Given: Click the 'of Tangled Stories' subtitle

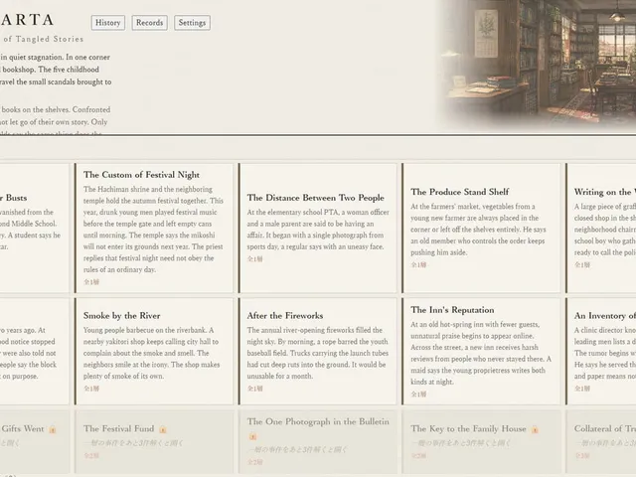Looking at the screenshot, I should click(x=44, y=39).
